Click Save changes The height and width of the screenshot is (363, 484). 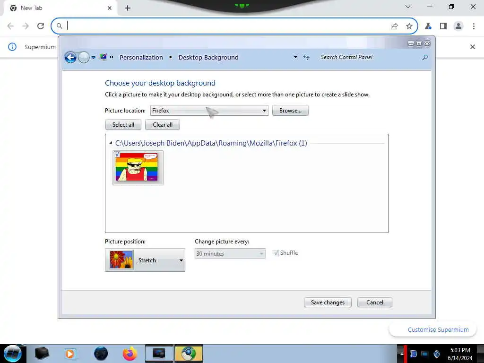tap(328, 302)
